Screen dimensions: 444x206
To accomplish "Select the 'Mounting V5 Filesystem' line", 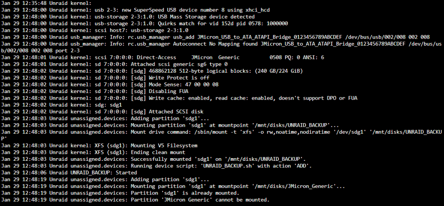I will pos(99,145).
